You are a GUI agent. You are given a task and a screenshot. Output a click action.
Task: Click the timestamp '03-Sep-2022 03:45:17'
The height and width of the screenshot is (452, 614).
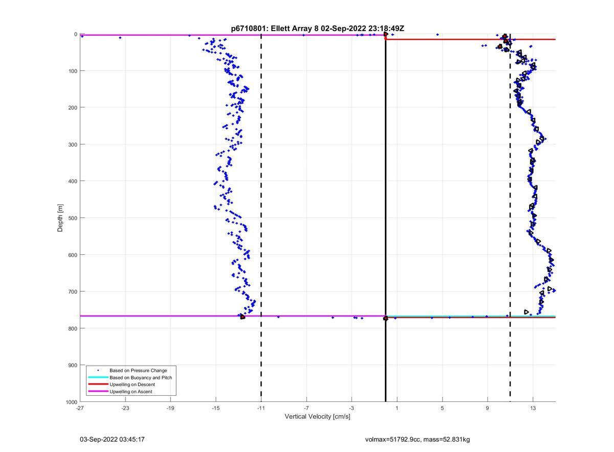click(x=112, y=439)
